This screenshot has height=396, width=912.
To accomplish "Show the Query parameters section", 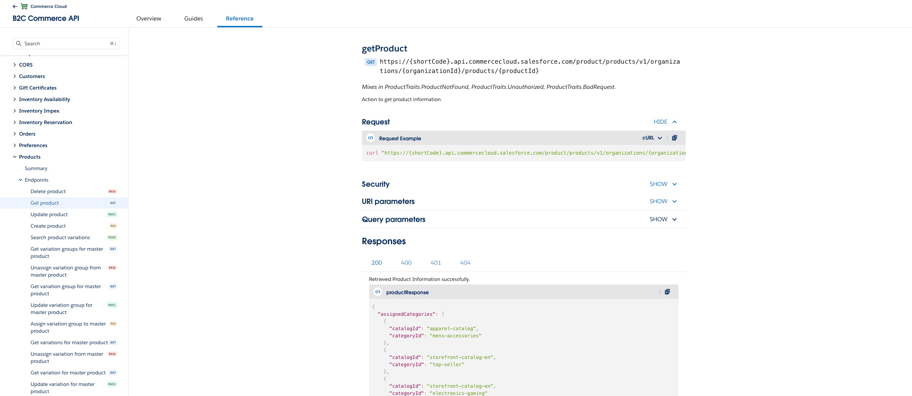I will [663, 219].
